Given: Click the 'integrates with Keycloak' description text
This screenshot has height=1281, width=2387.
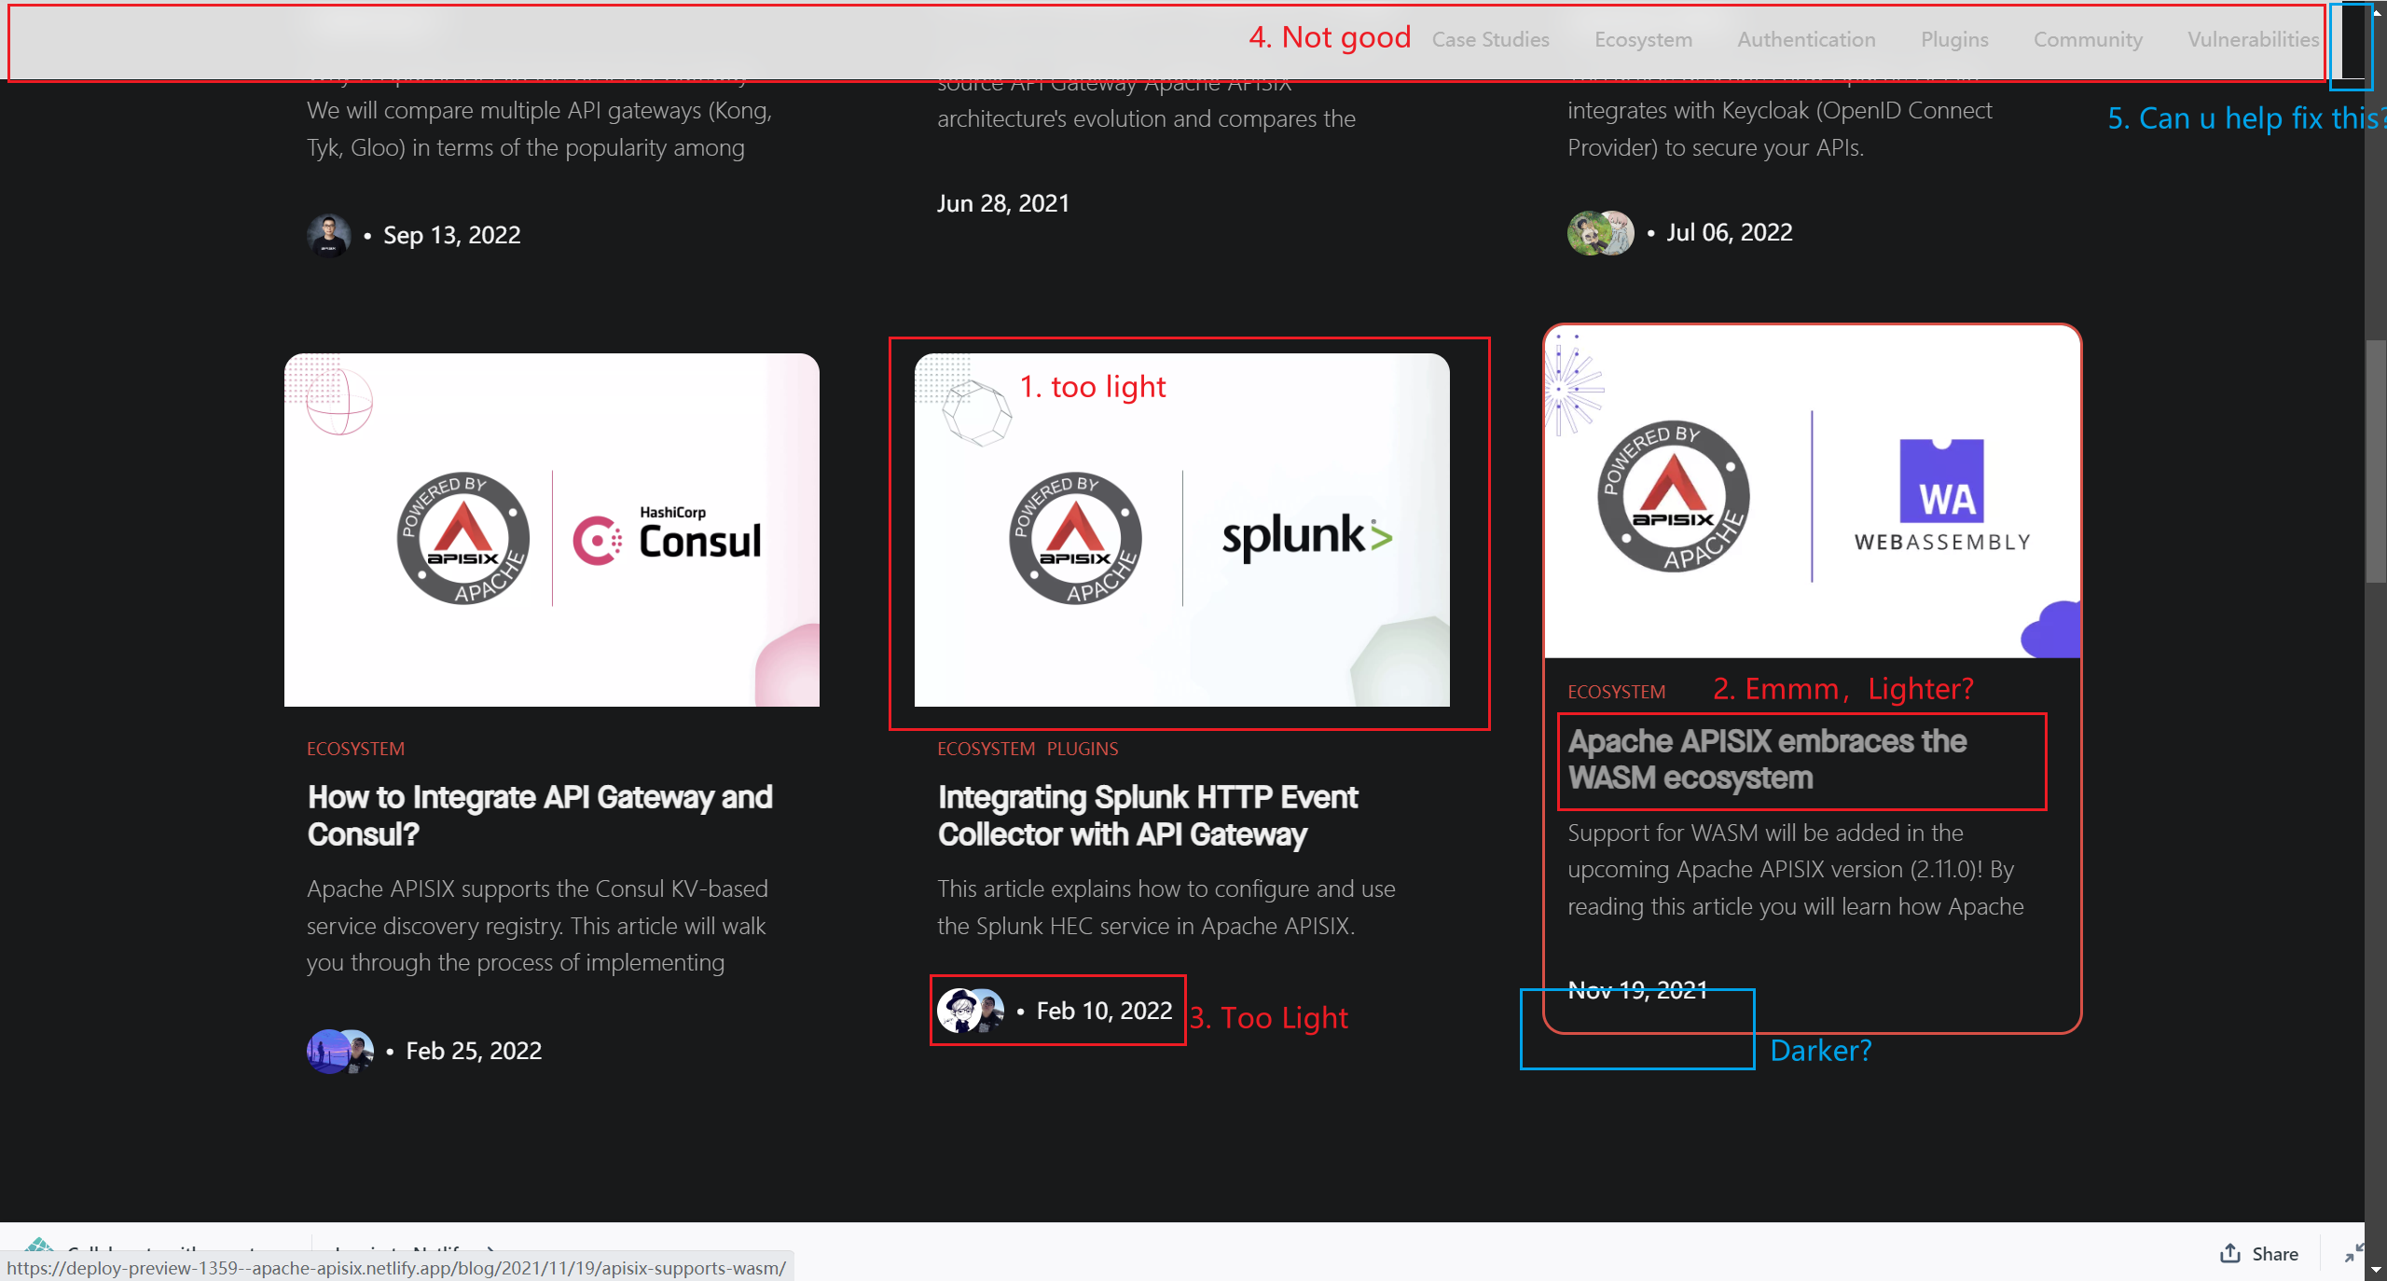Looking at the screenshot, I should click(1779, 129).
